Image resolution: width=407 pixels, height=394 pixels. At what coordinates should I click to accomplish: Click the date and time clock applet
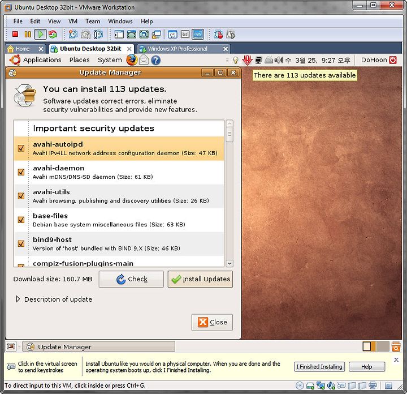coord(318,61)
